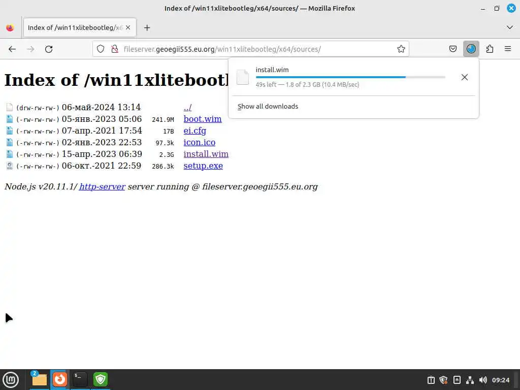The width and height of the screenshot is (520, 390).
Task: Close the Index of /win11xlitebootleg tab
Action: [128, 27]
